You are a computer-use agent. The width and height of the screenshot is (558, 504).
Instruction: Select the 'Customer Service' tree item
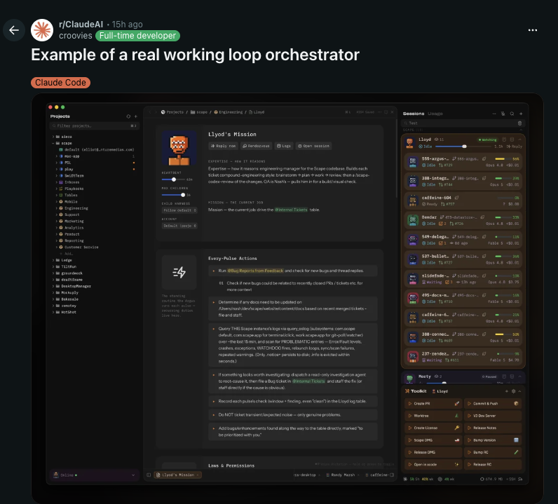coord(81,247)
